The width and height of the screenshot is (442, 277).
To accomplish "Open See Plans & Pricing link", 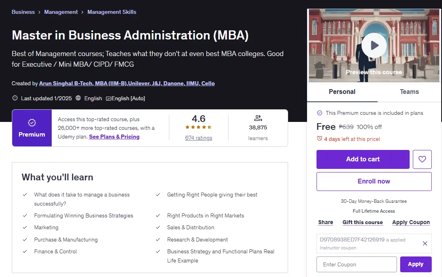I will 114,137.
